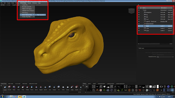Select the Smooth sculpt tool

pyautogui.click(x=10, y=87)
